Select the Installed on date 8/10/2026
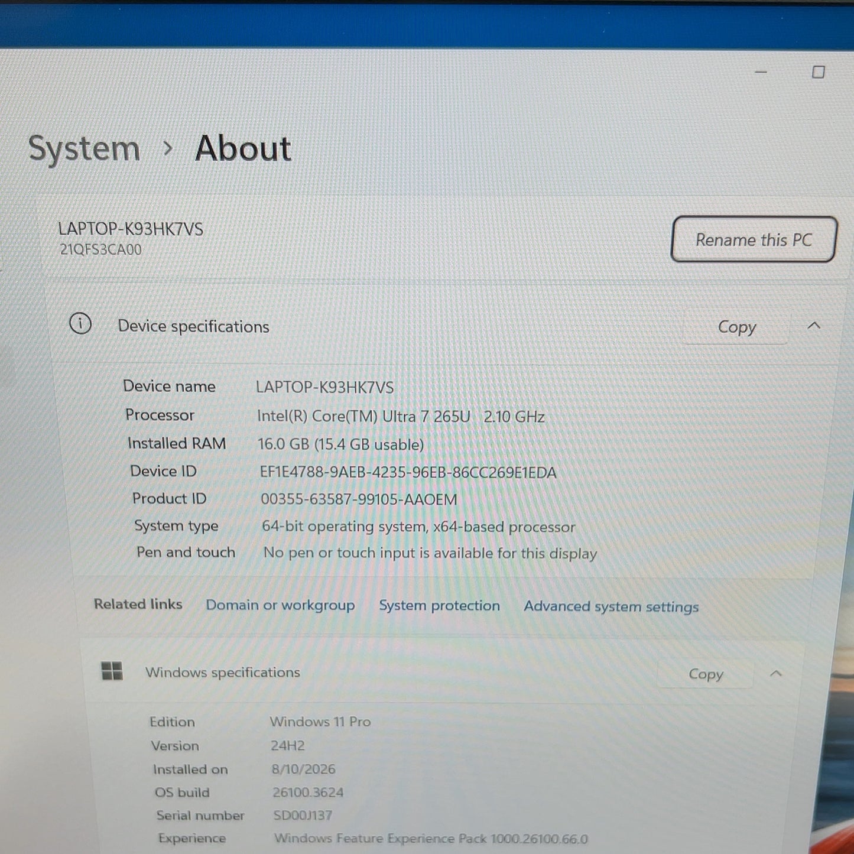The image size is (854, 854). click(x=303, y=769)
